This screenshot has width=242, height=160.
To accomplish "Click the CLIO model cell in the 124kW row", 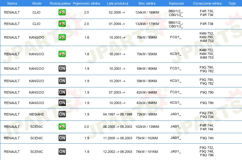I will click(x=37, y=12).
